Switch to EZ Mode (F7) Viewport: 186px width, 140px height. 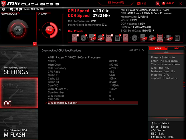click(116, 3)
